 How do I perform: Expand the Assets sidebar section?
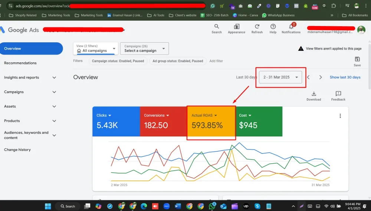pos(54,106)
